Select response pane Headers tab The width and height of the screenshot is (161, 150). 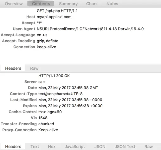13,147
